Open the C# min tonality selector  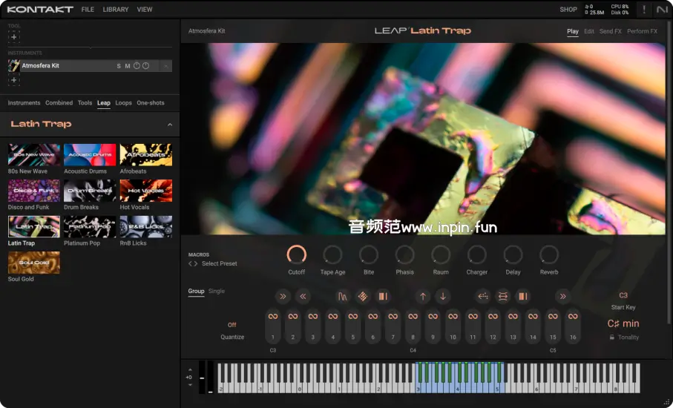(623, 323)
